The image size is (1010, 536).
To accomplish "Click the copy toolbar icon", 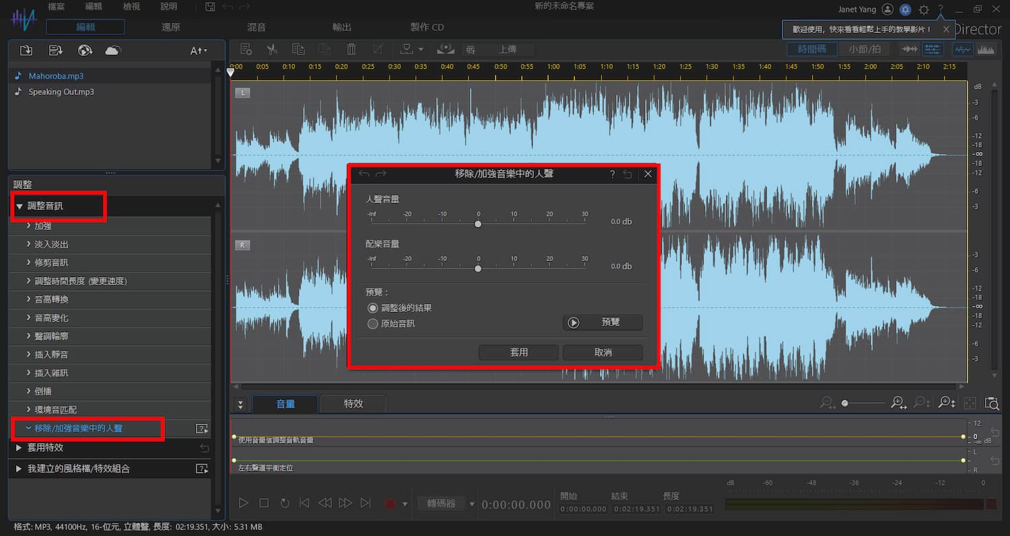I will [298, 49].
